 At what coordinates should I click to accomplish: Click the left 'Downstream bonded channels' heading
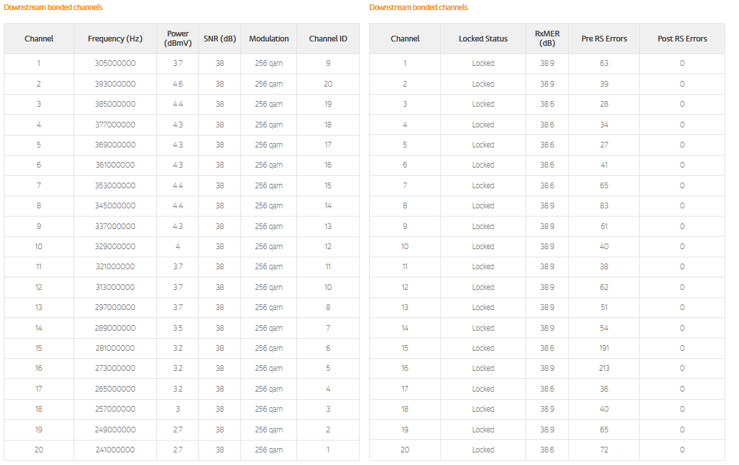coord(53,8)
